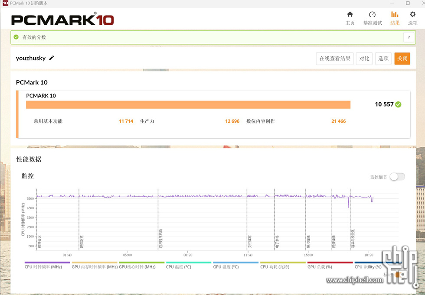Click the 常用基本功能 score 11 714
The width and height of the screenshot is (425, 295).
point(126,121)
